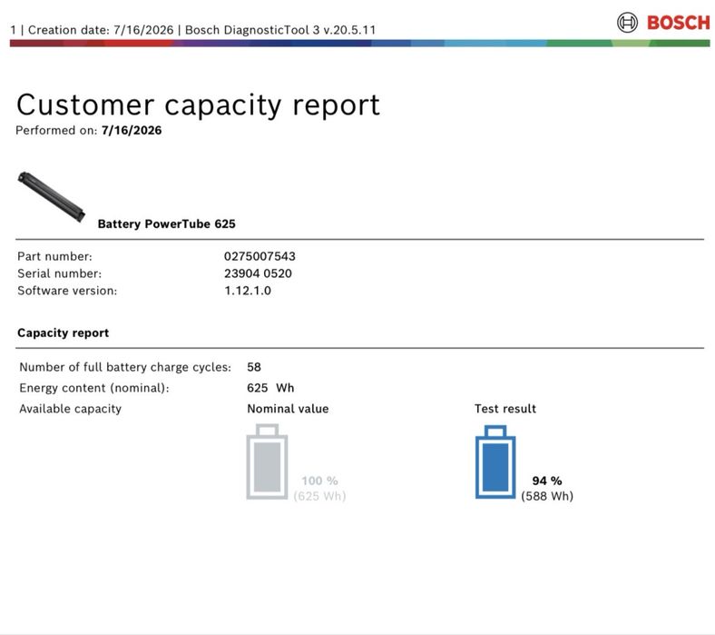Viewport: 715px width, 635px height.
Task: Select the '(588 Wh)' measured capacity
Action: tap(547, 496)
